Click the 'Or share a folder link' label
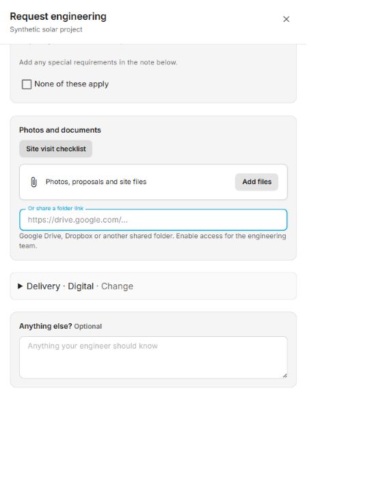Image resolution: width=383 pixels, height=493 pixels. (x=55, y=208)
